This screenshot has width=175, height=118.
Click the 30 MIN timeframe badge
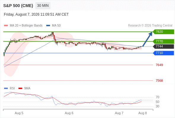pyautogui.click(x=43, y=6)
